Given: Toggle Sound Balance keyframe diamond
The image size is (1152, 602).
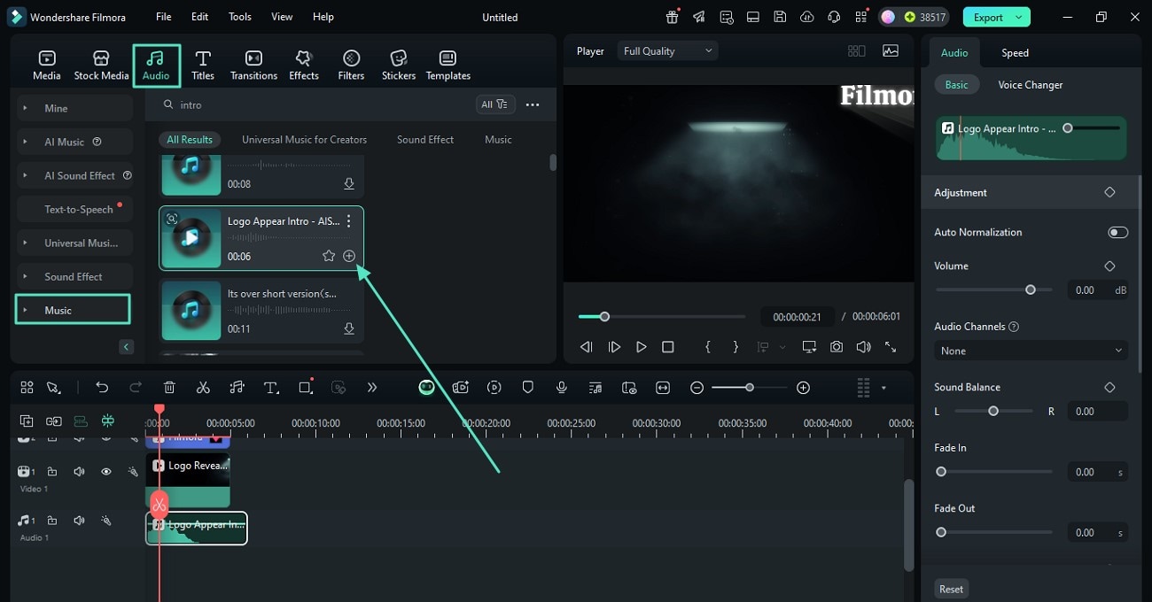Looking at the screenshot, I should (1109, 387).
